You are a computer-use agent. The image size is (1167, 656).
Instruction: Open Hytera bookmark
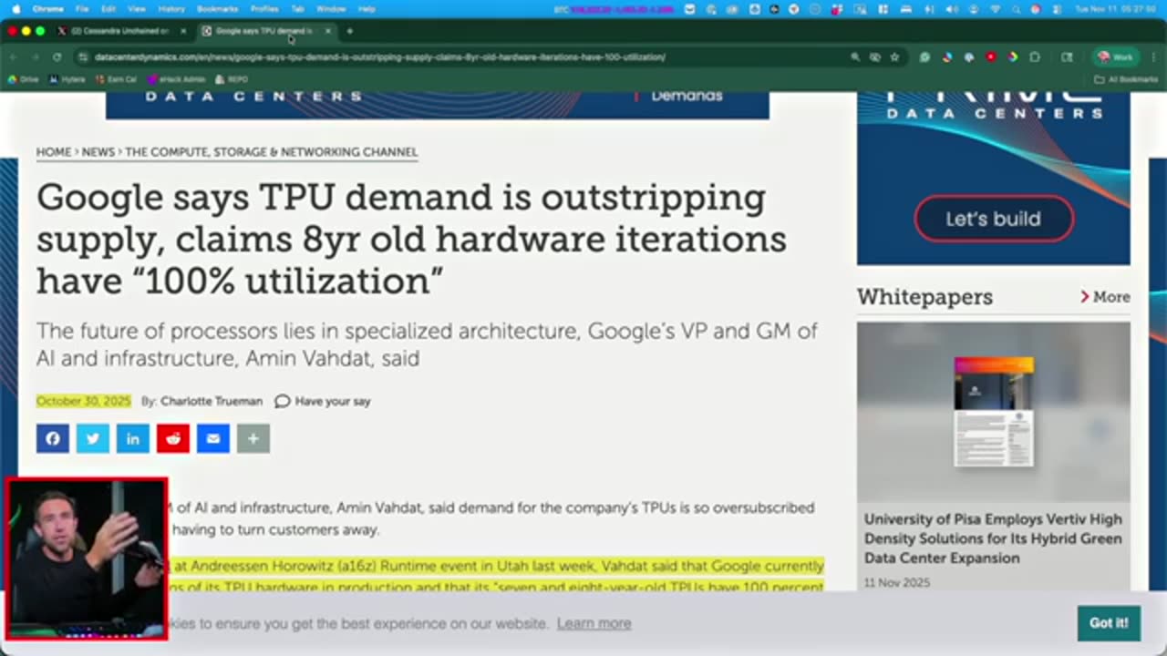[69, 79]
